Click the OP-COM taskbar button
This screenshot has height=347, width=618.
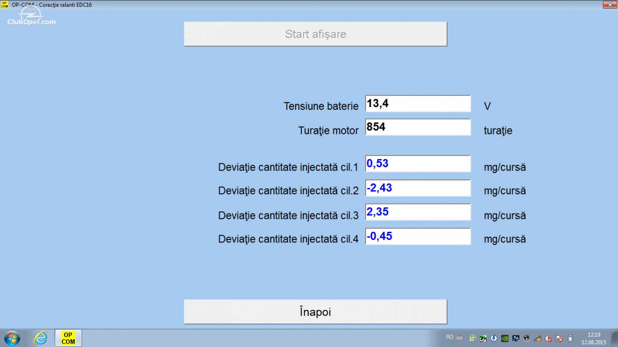68,338
